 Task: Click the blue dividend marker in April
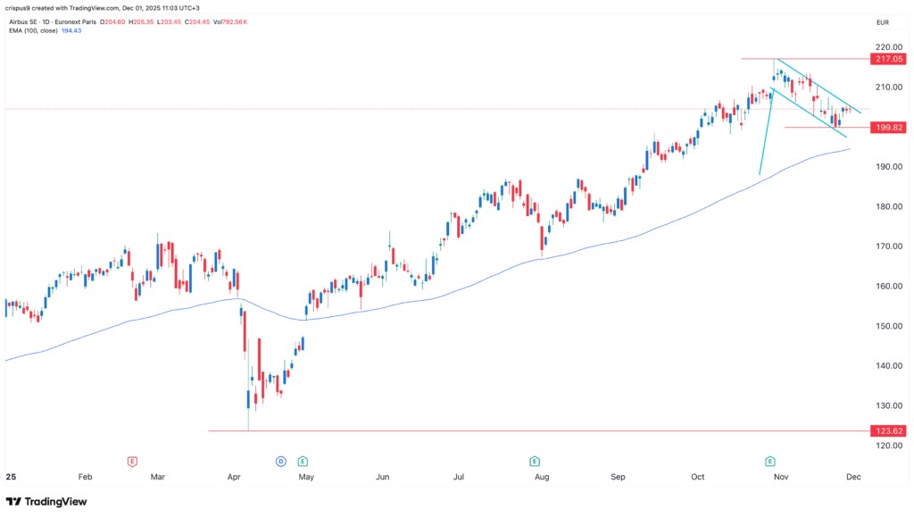pos(280,461)
